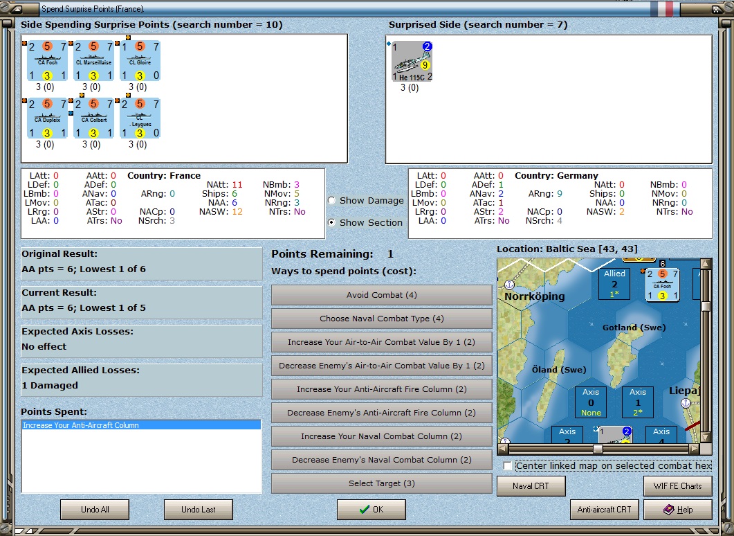Increase Your Anti-Aircraft Fire Column

381,389
